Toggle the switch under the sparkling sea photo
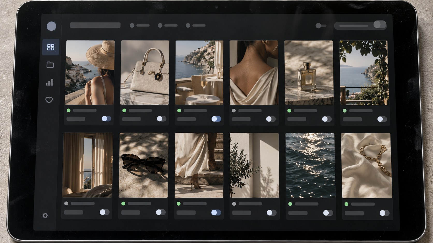Image resolution: width=433 pixels, height=243 pixels. coord(328,213)
